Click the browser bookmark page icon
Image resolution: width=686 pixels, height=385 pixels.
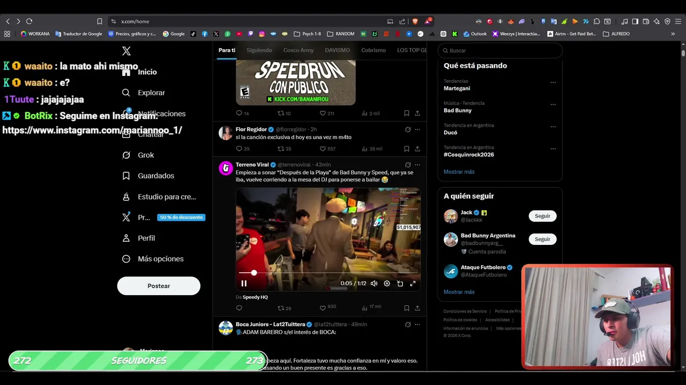point(99,21)
